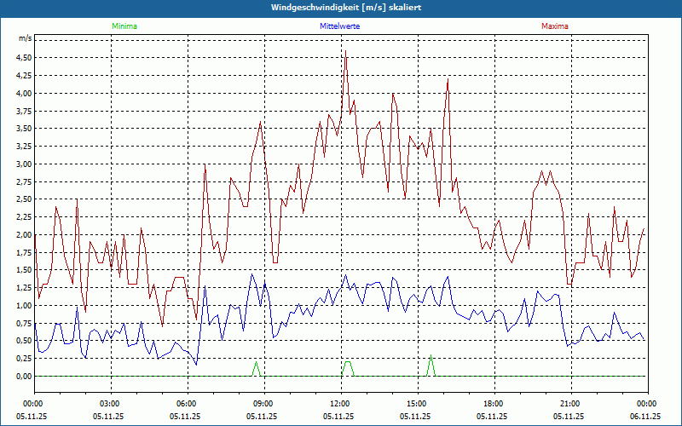Screen dimensions: 682x426
Task: Click the green minima spike near 15:30
Action: (x=431, y=355)
